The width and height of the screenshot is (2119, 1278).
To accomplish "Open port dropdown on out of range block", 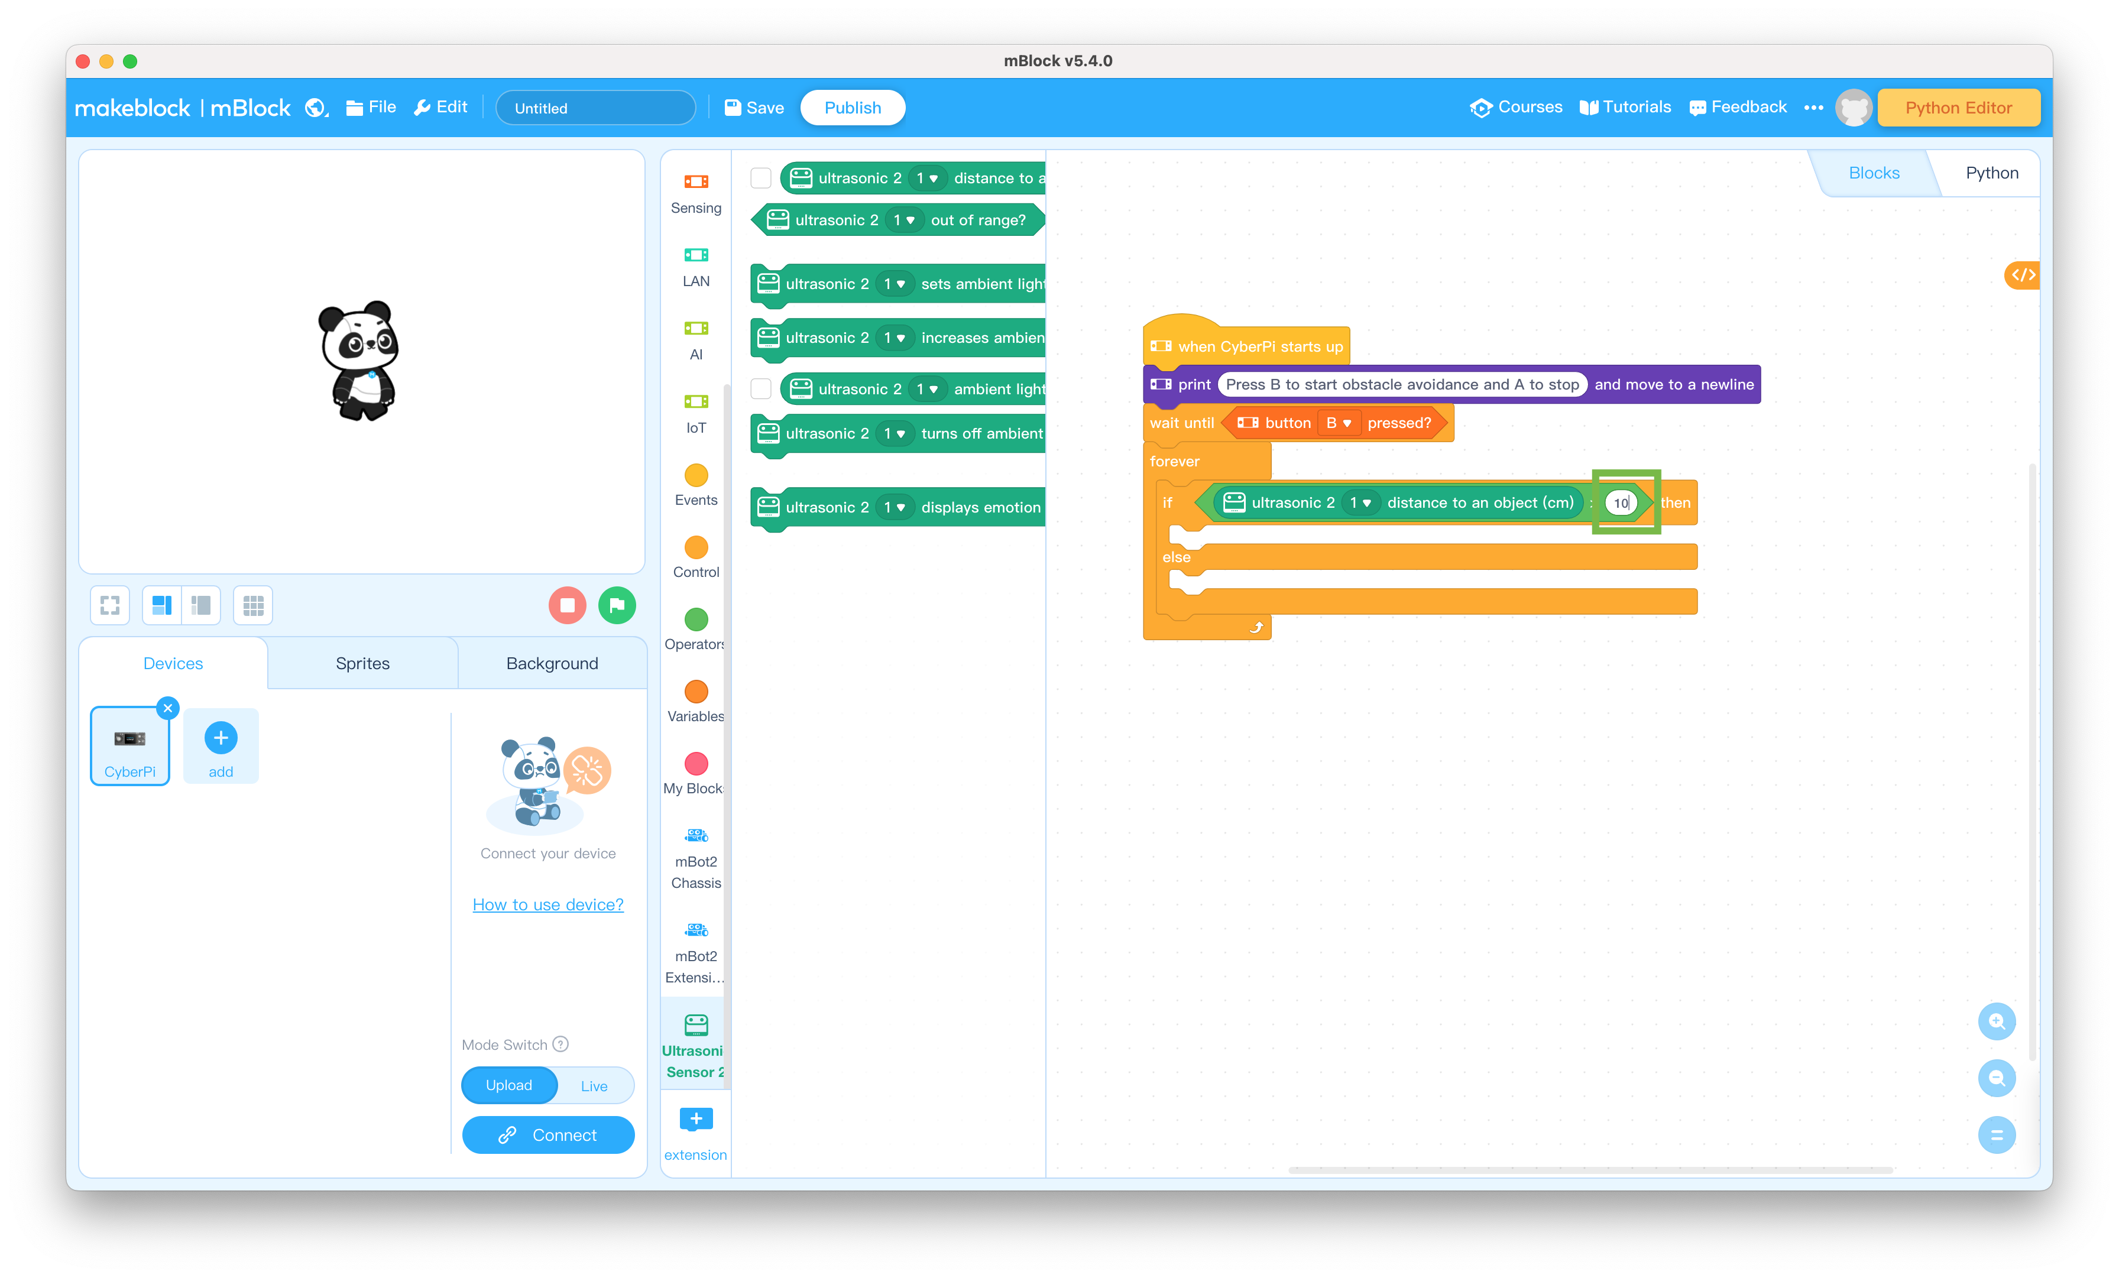I will 904,220.
